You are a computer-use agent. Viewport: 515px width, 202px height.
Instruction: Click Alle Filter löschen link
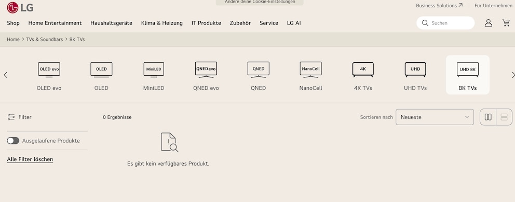30,159
